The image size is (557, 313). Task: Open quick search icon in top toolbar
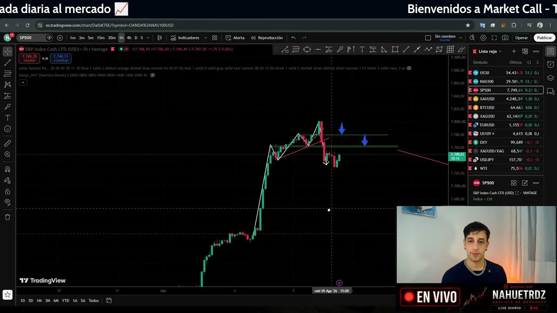472,38
